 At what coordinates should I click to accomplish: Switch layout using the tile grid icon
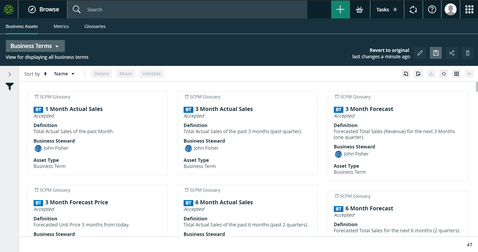tap(456, 74)
